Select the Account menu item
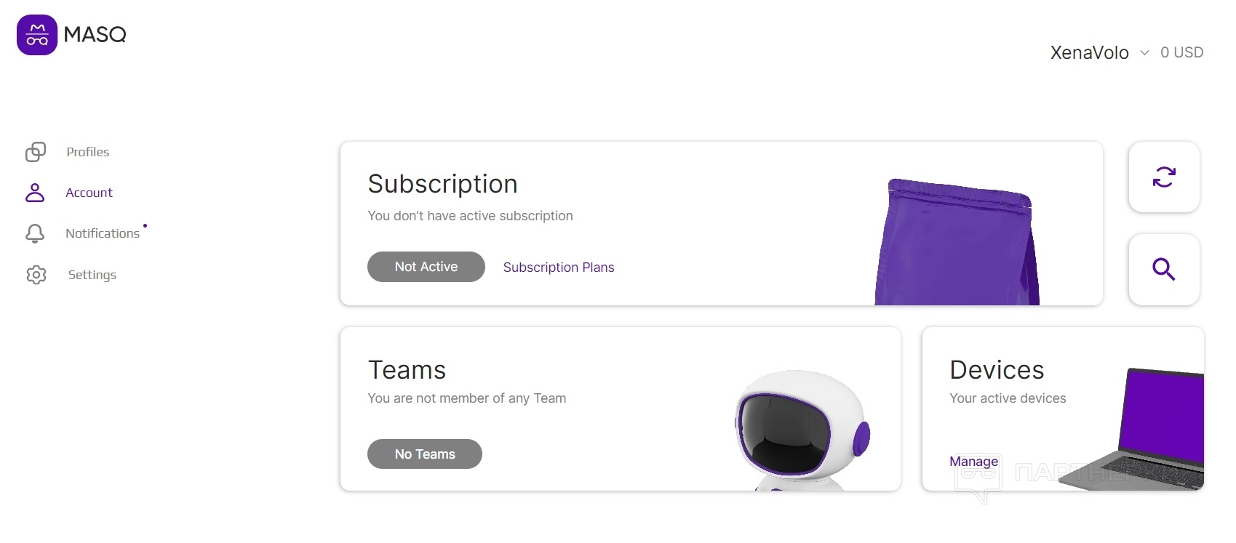1236x543 pixels. point(89,193)
